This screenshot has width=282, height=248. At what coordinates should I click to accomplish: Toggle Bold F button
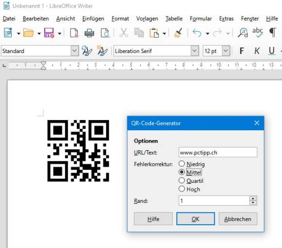pyautogui.click(x=242, y=51)
